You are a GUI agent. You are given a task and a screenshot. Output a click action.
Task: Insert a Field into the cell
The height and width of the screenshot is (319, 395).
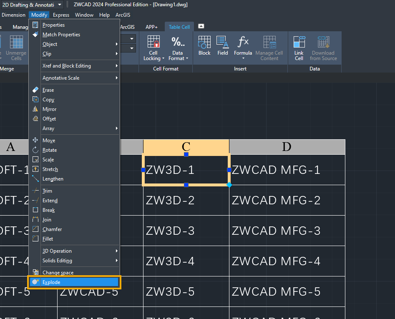[x=223, y=45]
